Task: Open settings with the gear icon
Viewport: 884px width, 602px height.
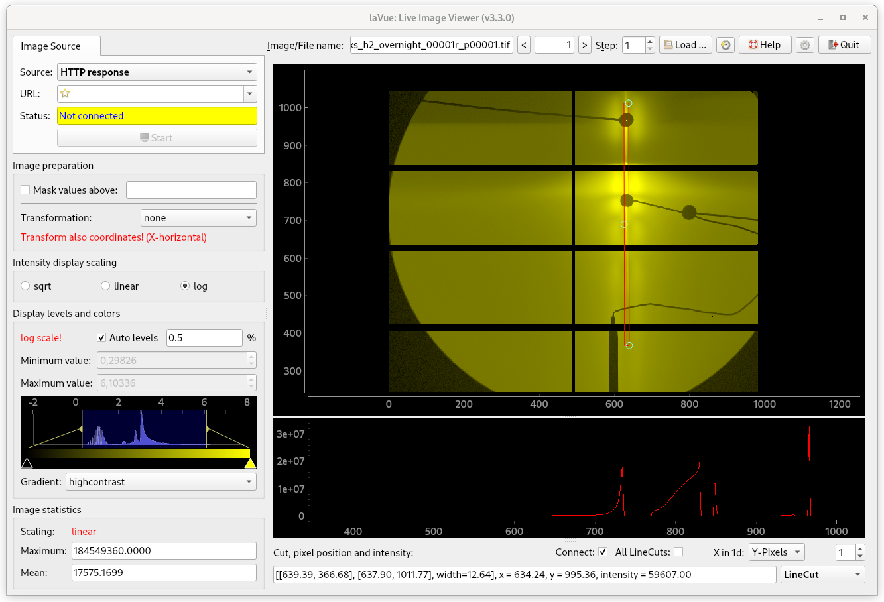Action: (x=805, y=45)
